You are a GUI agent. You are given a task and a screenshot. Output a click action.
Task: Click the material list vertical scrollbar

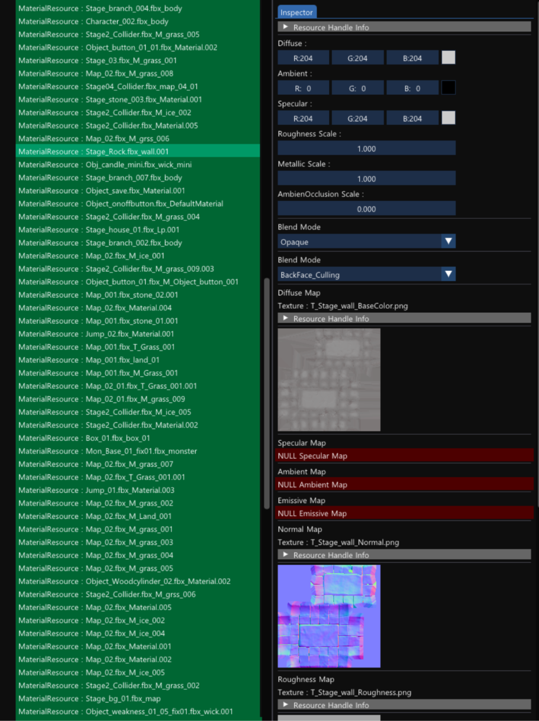click(266, 394)
